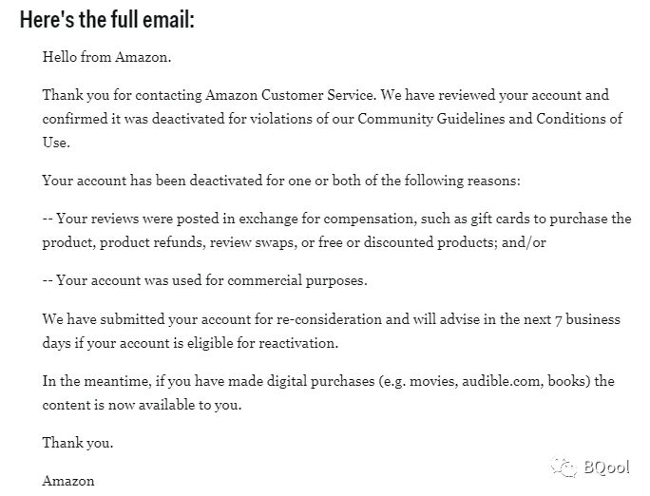Click the "Here's the full email:" heading

tap(113, 20)
